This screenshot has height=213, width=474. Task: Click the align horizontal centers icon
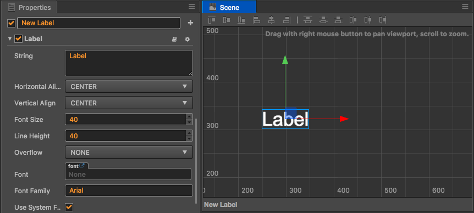tap(272, 20)
